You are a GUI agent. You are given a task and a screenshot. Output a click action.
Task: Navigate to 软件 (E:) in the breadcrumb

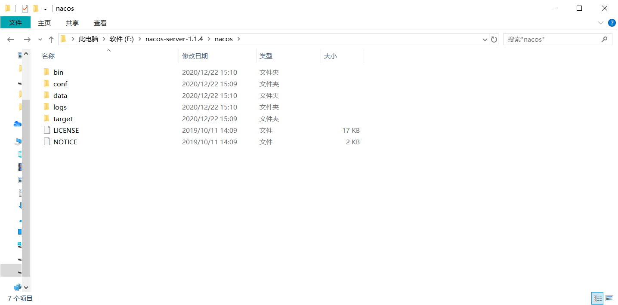coord(122,39)
